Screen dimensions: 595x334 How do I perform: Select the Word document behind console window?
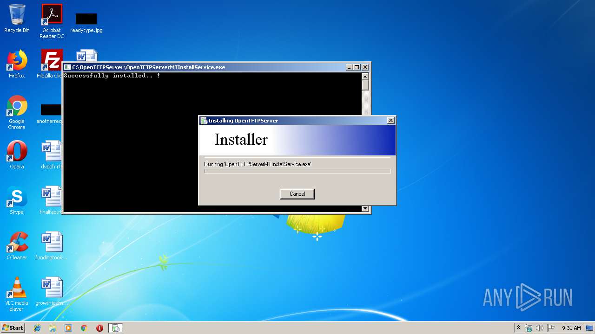coord(87,56)
